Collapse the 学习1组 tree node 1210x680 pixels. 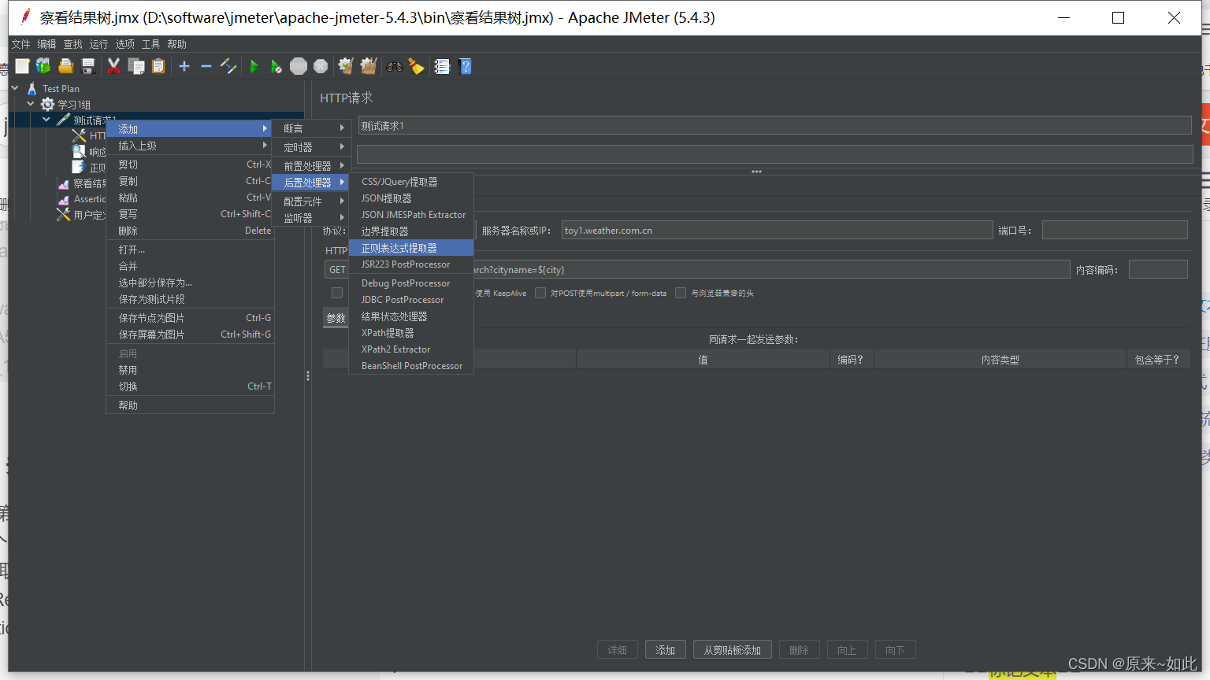(31, 104)
